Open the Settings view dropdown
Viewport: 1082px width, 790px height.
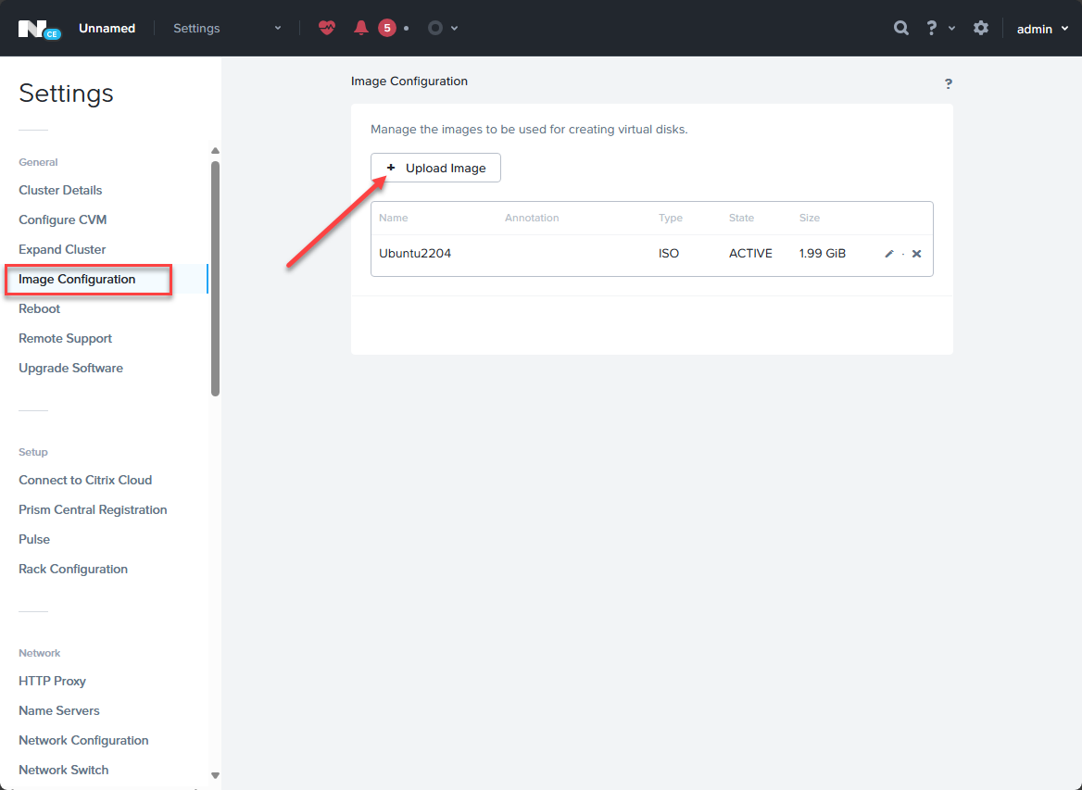click(227, 29)
